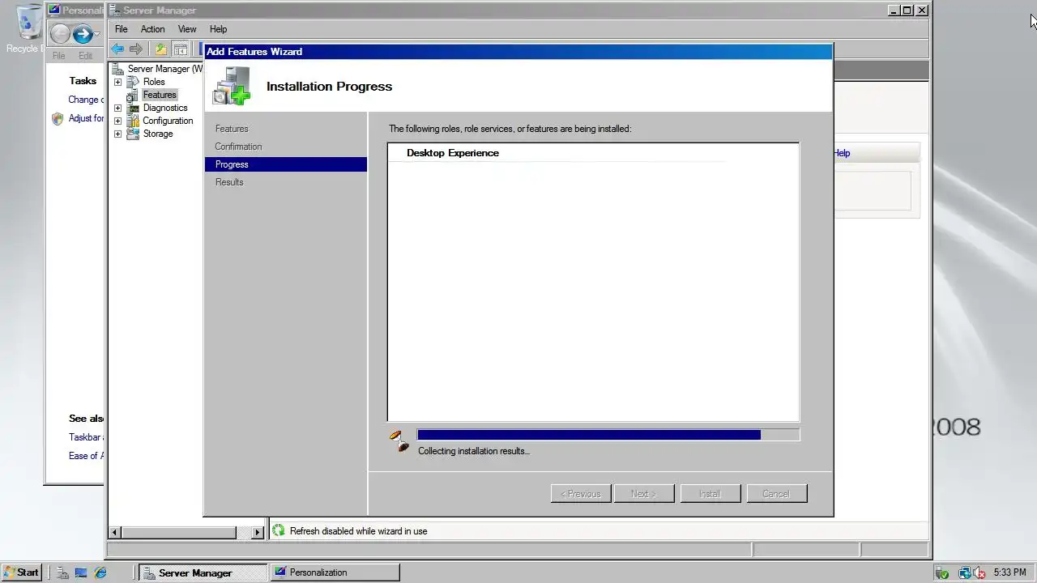This screenshot has height=583, width=1037.
Task: Open the Start menu
Action: click(22, 572)
